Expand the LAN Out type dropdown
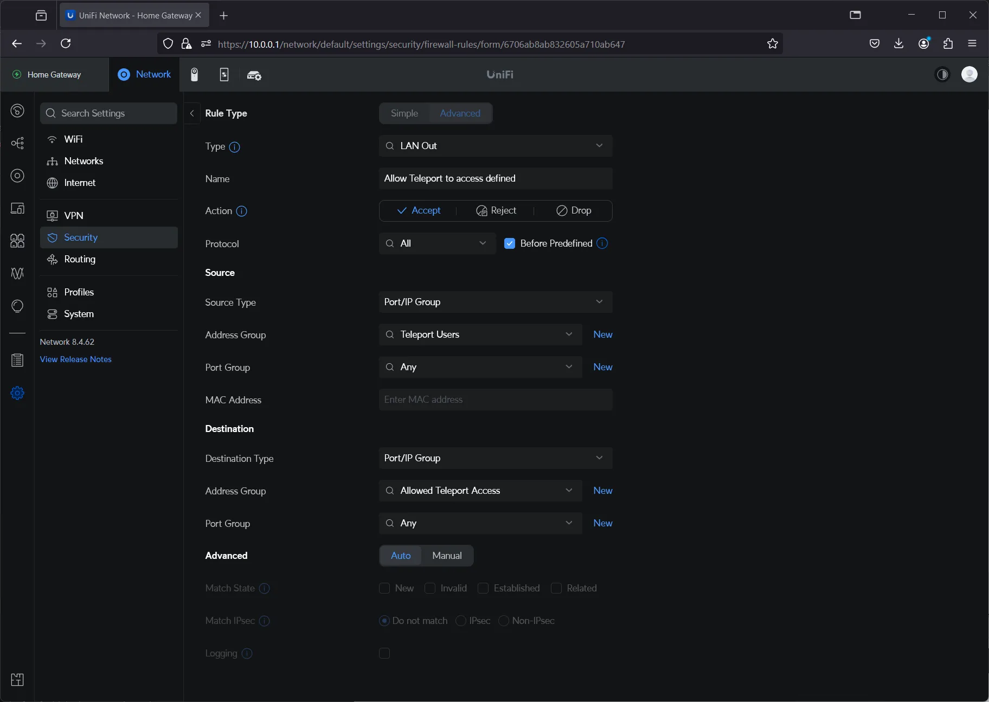 [x=496, y=146]
